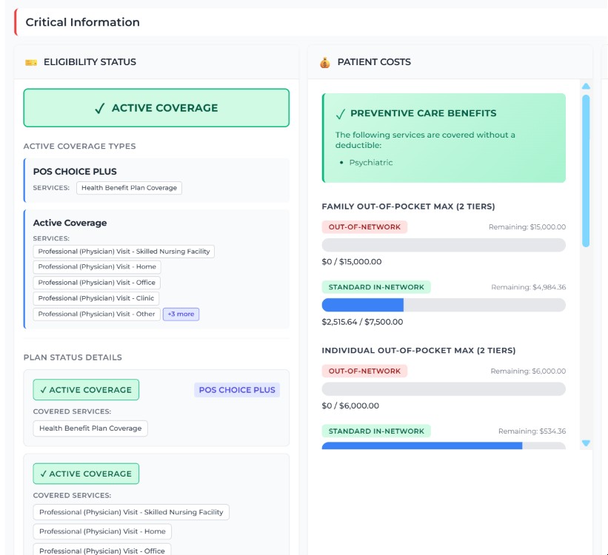Screen dimensions: 608x555
Task: Click Professional (Physician) Visit - Clinic tag
Action: click(96, 298)
